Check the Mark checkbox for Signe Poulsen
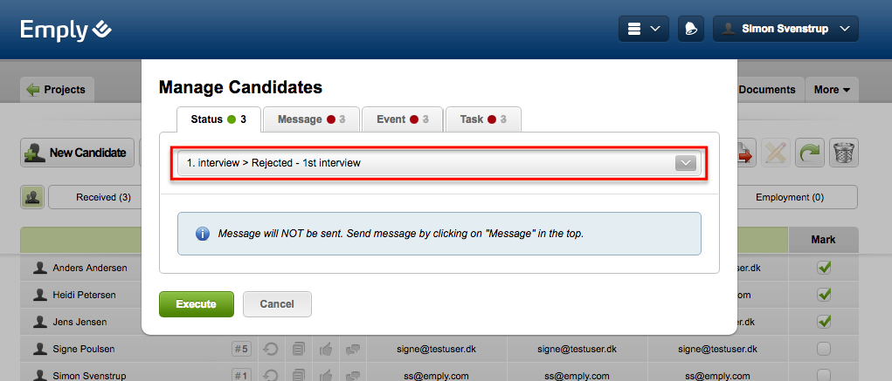Image resolution: width=892 pixels, height=381 pixels. click(823, 350)
